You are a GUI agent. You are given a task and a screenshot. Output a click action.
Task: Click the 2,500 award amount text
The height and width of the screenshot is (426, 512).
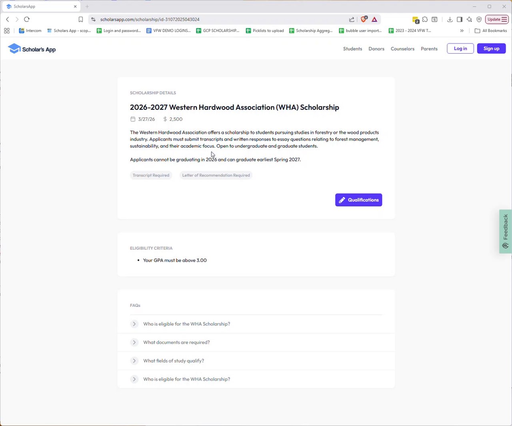point(176,119)
